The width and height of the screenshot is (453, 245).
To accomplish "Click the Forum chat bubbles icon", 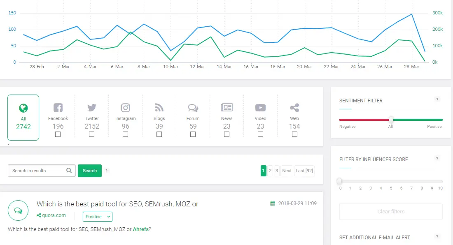I will click(193, 108).
